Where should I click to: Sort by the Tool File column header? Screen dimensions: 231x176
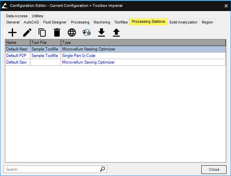[x=46, y=43]
